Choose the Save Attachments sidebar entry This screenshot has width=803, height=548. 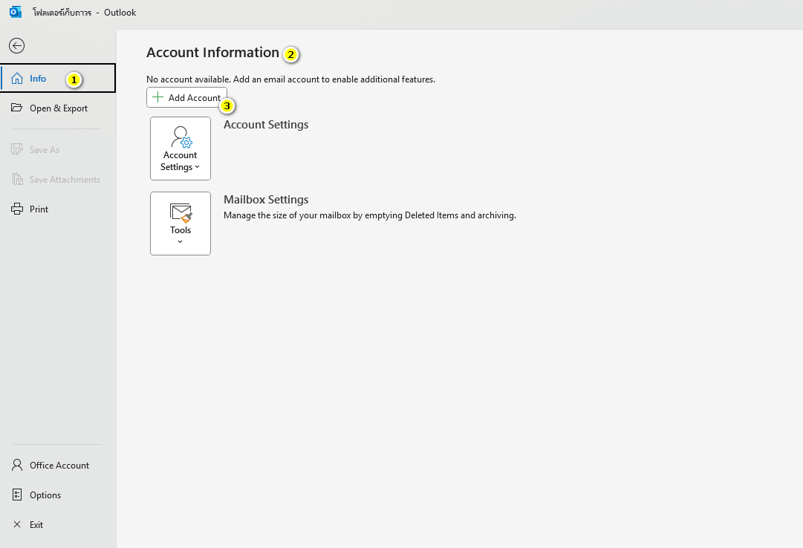tap(65, 180)
